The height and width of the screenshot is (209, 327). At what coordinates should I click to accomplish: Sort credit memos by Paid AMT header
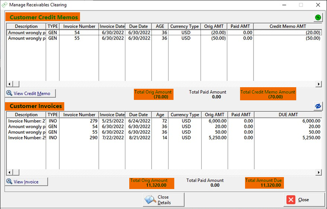tap(240, 26)
